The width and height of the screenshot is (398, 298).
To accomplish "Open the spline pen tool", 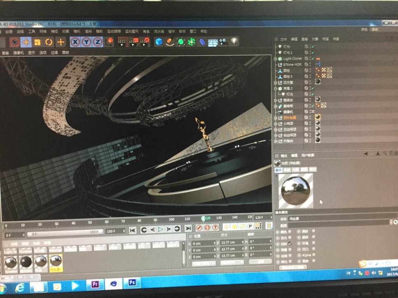I will [x=170, y=42].
